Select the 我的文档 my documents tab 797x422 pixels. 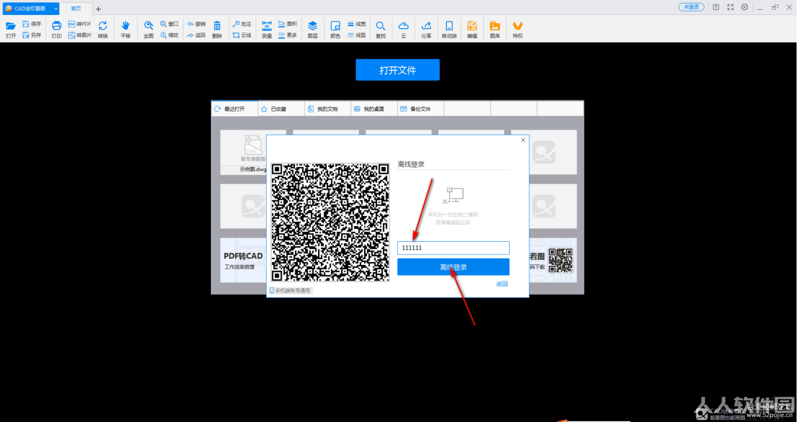coord(328,109)
